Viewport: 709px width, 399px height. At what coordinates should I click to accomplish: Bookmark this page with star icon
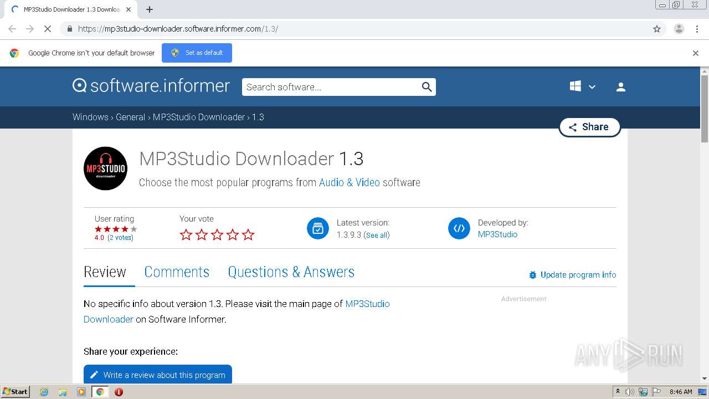(x=657, y=29)
